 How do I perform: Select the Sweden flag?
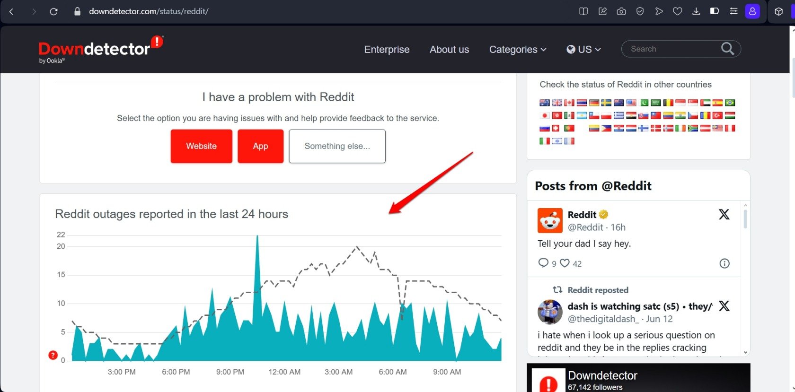pos(606,103)
